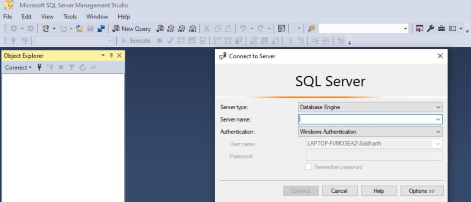Click the Paste icon in toolbar

(228, 28)
